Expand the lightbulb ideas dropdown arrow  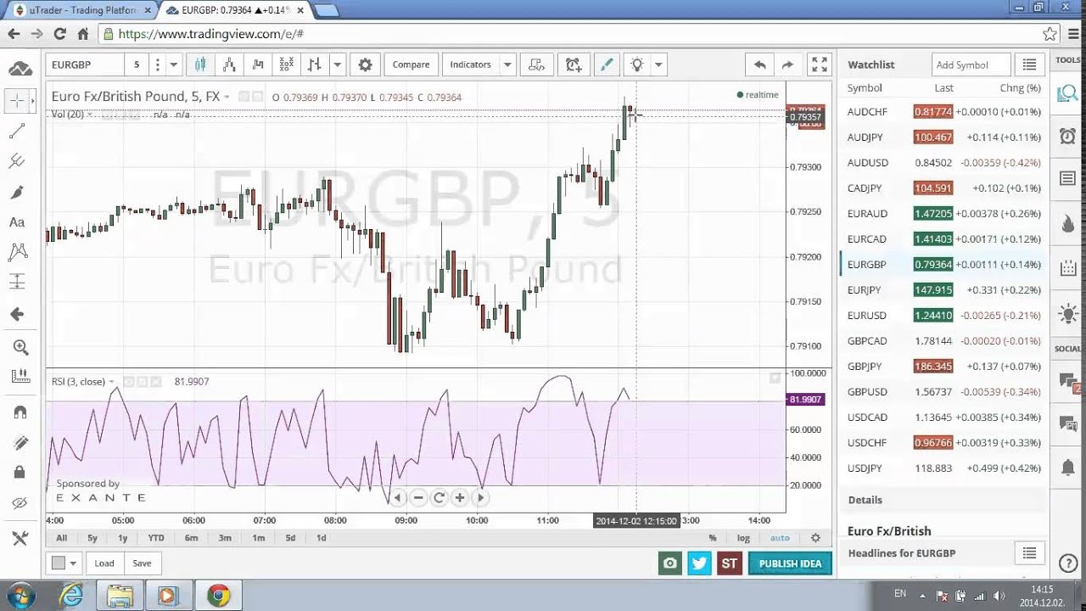[x=658, y=64]
